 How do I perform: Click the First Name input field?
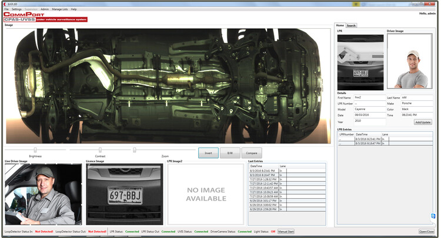370,97
